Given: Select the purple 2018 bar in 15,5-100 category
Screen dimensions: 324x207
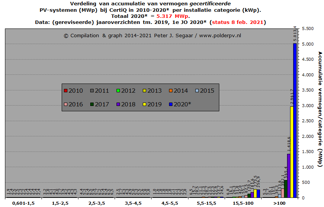Looking at the screenshot, I should click(x=252, y=195).
